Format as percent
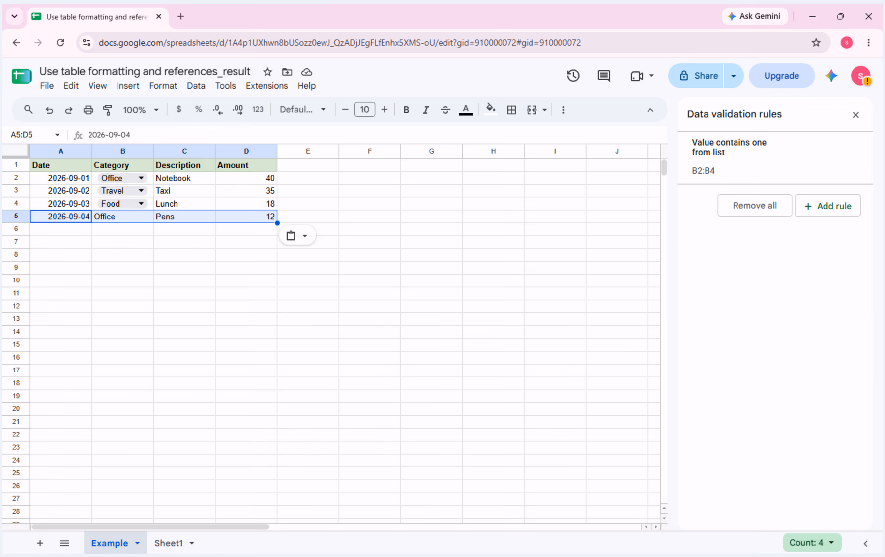This screenshot has width=885, height=557. point(198,109)
